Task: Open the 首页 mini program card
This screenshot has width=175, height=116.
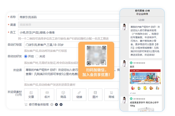Action: [145, 77]
